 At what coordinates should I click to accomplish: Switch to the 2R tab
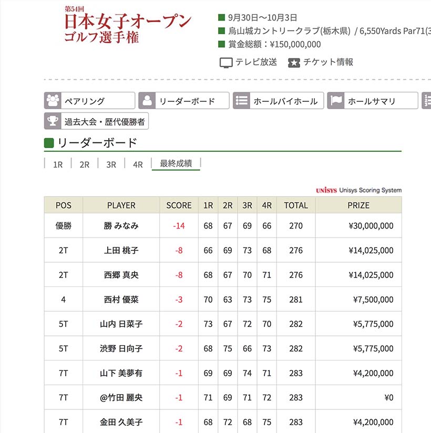(x=85, y=164)
